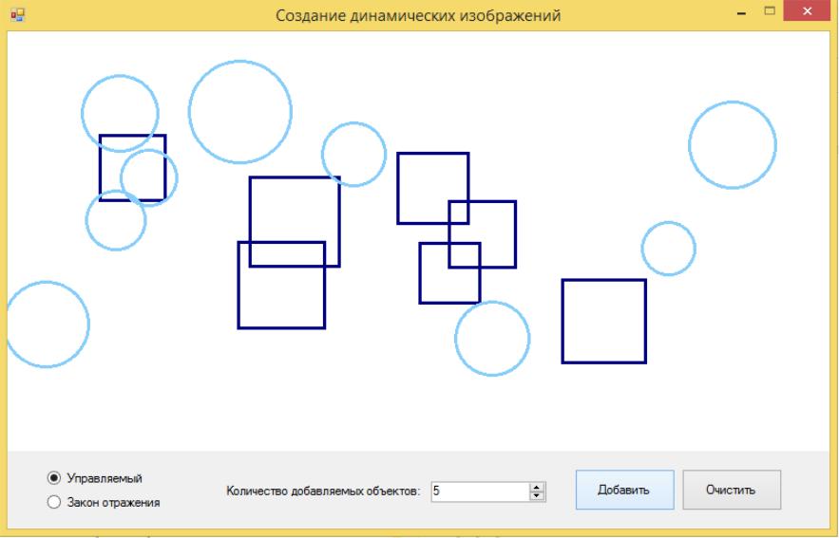The height and width of the screenshot is (538, 839).
Task: Click the Очистить button
Action: click(732, 490)
